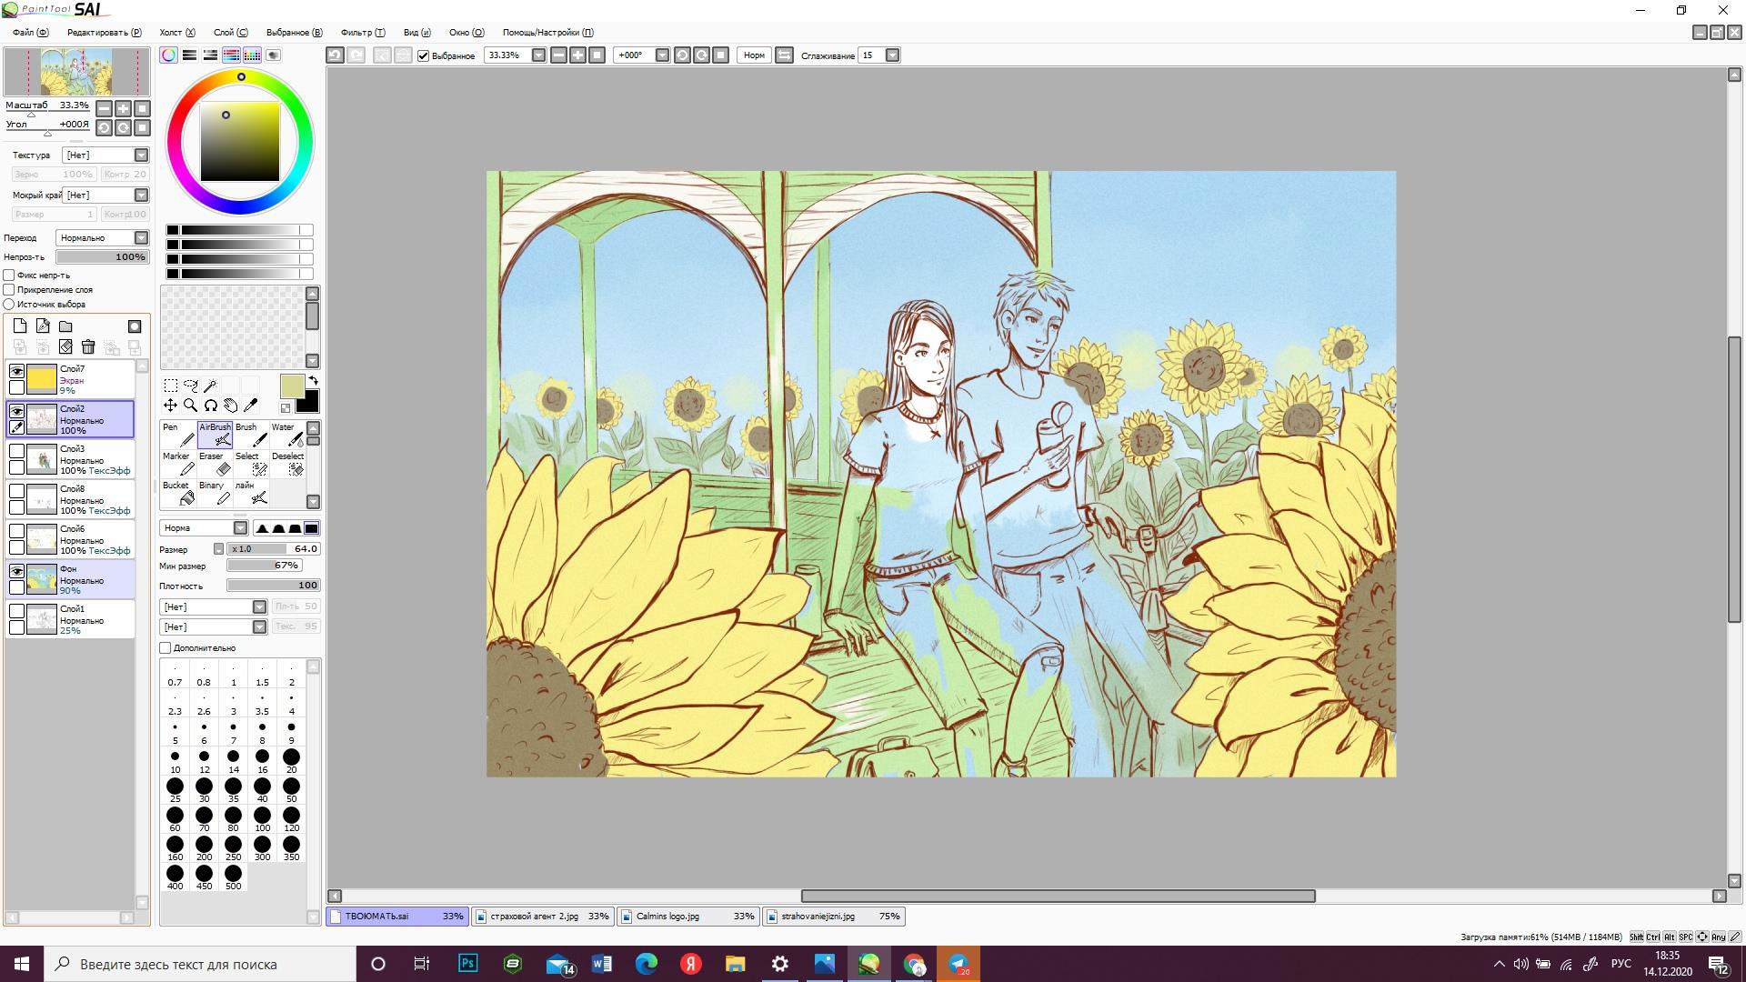Click the foreground color swatch
The image size is (1746, 982).
click(x=292, y=386)
